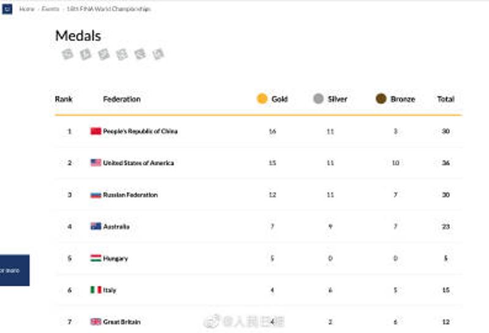The image size is (489, 333).
Task: Click the Russian Federation flag icon
Action: (x=95, y=195)
